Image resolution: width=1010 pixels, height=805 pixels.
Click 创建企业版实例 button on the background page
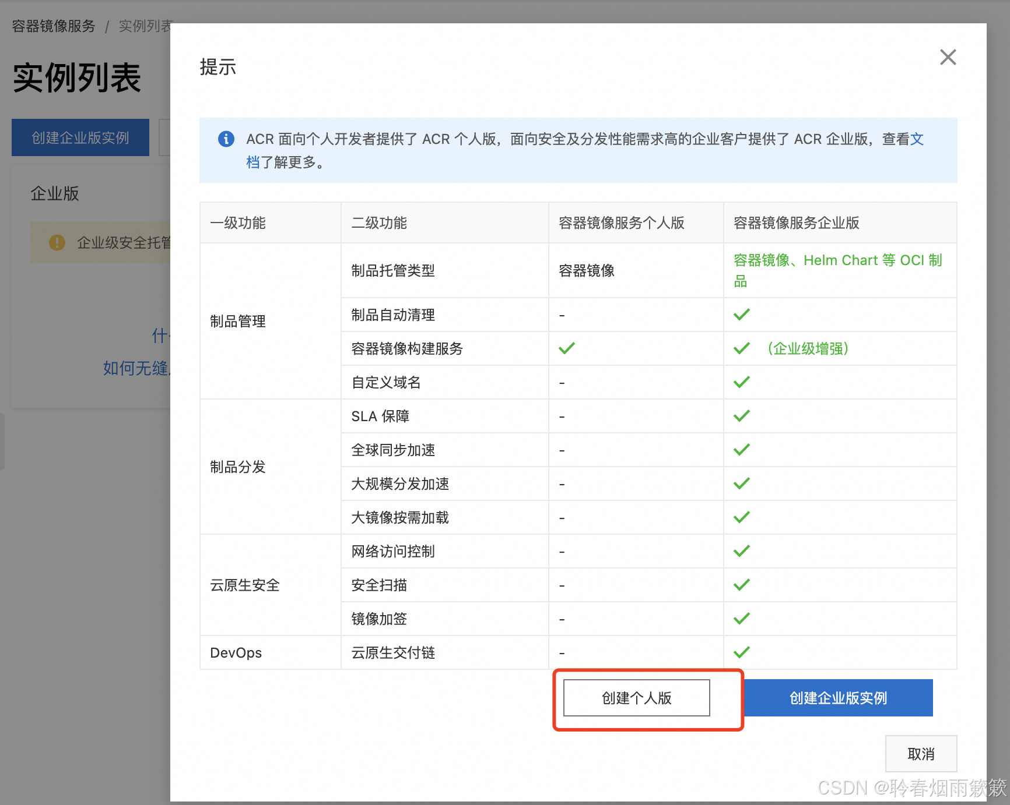click(x=80, y=137)
